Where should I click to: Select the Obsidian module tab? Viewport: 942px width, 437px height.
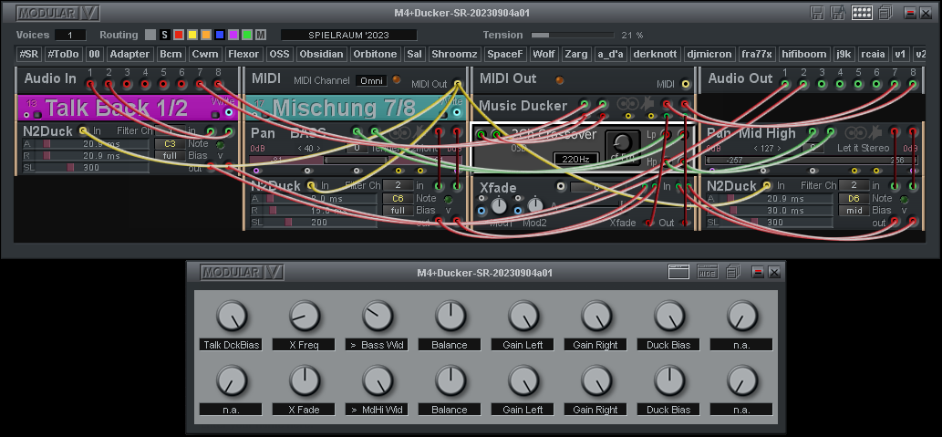(x=321, y=54)
